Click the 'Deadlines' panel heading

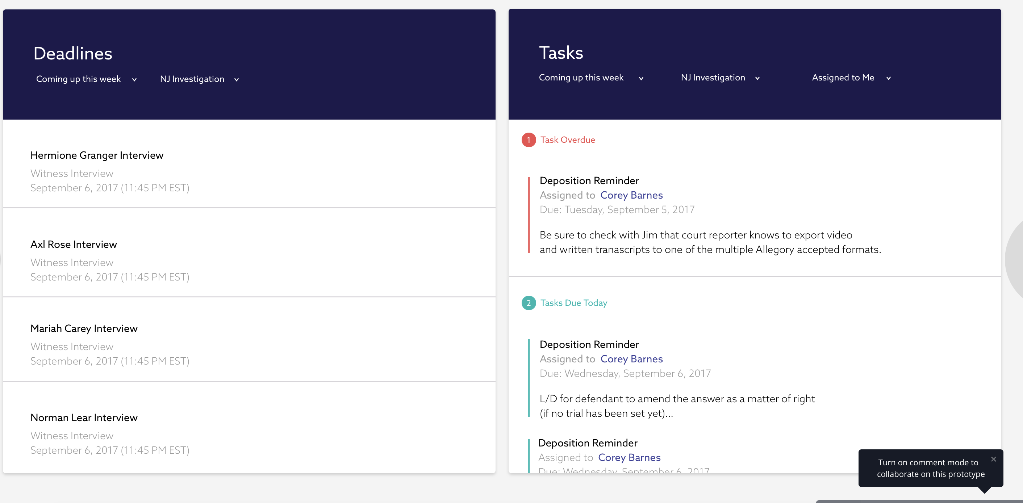pyautogui.click(x=73, y=54)
